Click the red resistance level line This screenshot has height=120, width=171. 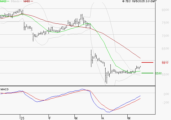click(147, 62)
